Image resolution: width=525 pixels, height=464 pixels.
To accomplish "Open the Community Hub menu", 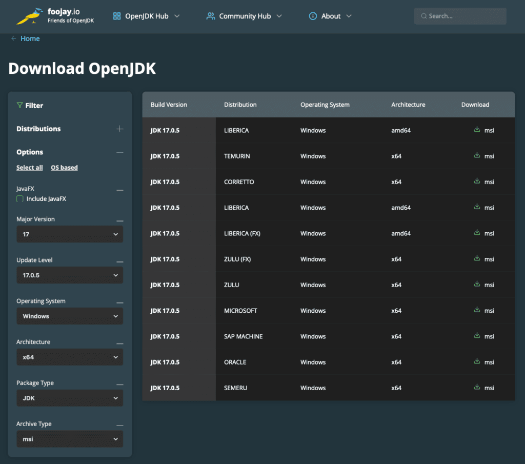I will tap(244, 16).
